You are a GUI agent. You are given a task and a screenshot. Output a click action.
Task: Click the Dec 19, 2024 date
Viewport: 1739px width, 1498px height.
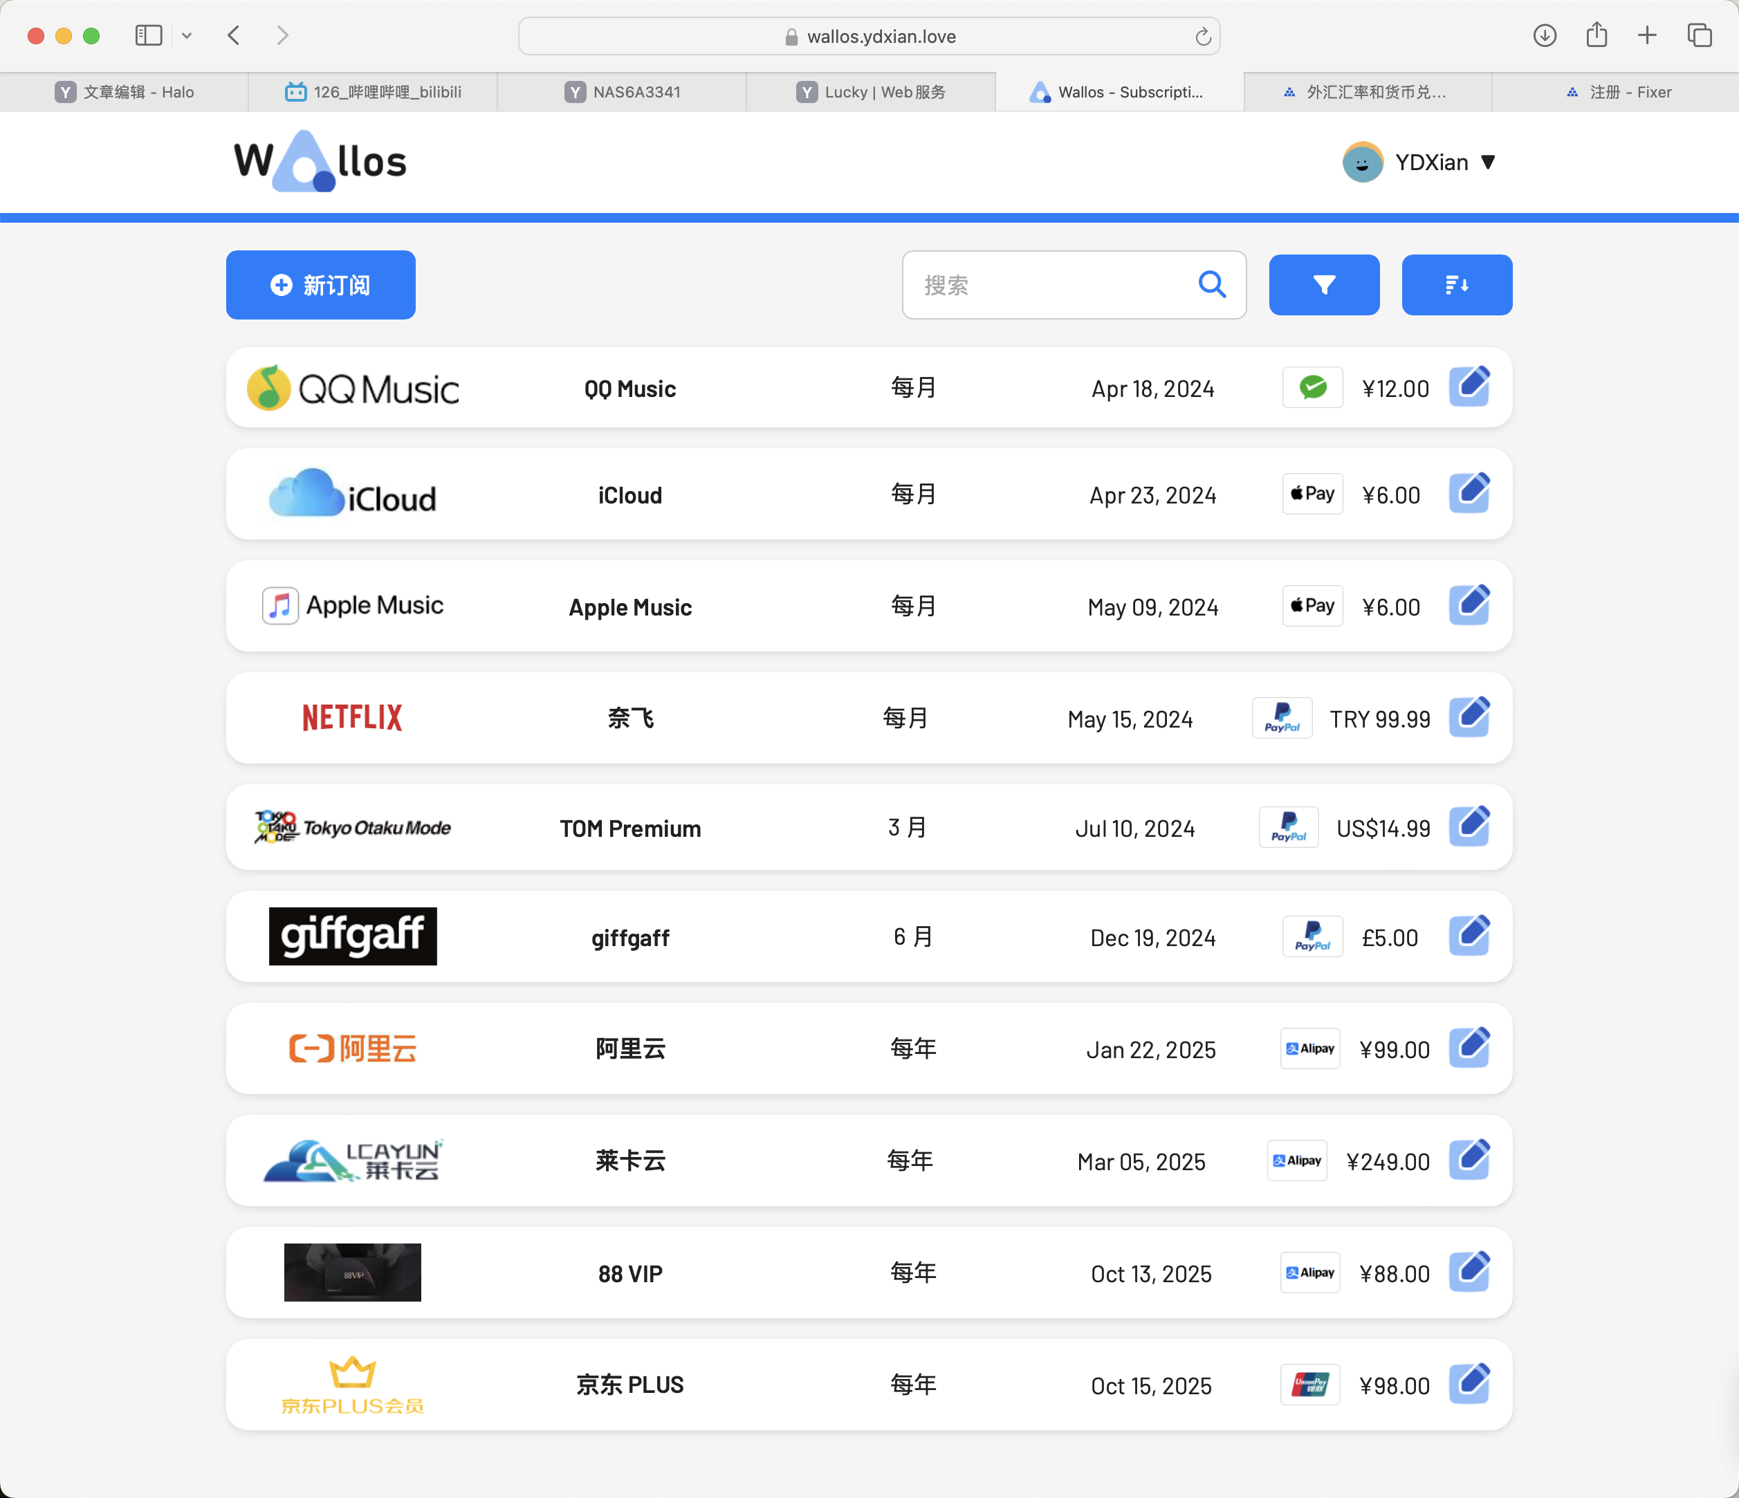(1152, 937)
